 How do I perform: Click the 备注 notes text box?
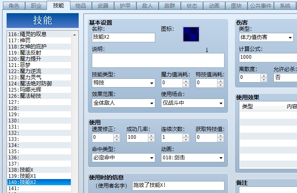tap(268, 190)
